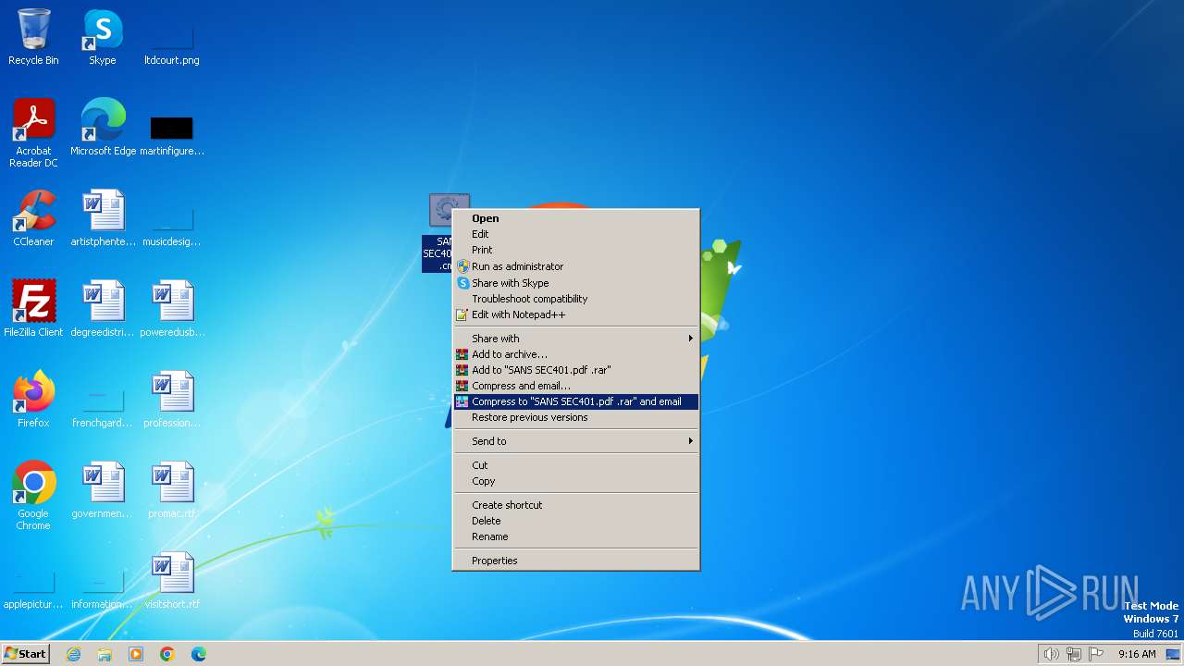Select the CCleaner desktop shortcut
Viewport: 1184px width, 666px height.
pos(33,218)
